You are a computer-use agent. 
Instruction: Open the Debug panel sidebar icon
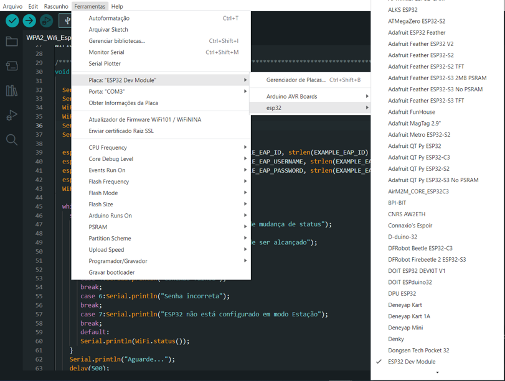pyautogui.click(x=11, y=114)
